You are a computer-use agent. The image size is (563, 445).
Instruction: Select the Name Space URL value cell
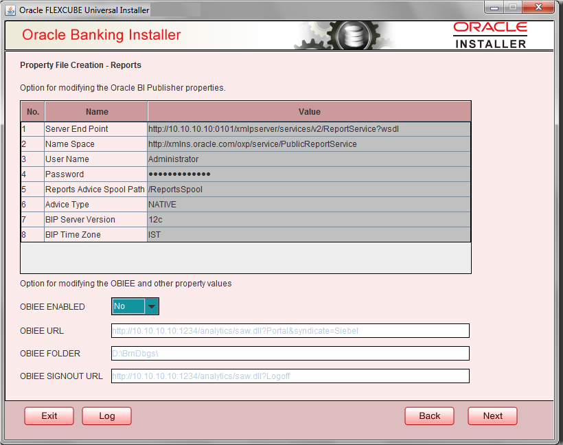point(309,144)
